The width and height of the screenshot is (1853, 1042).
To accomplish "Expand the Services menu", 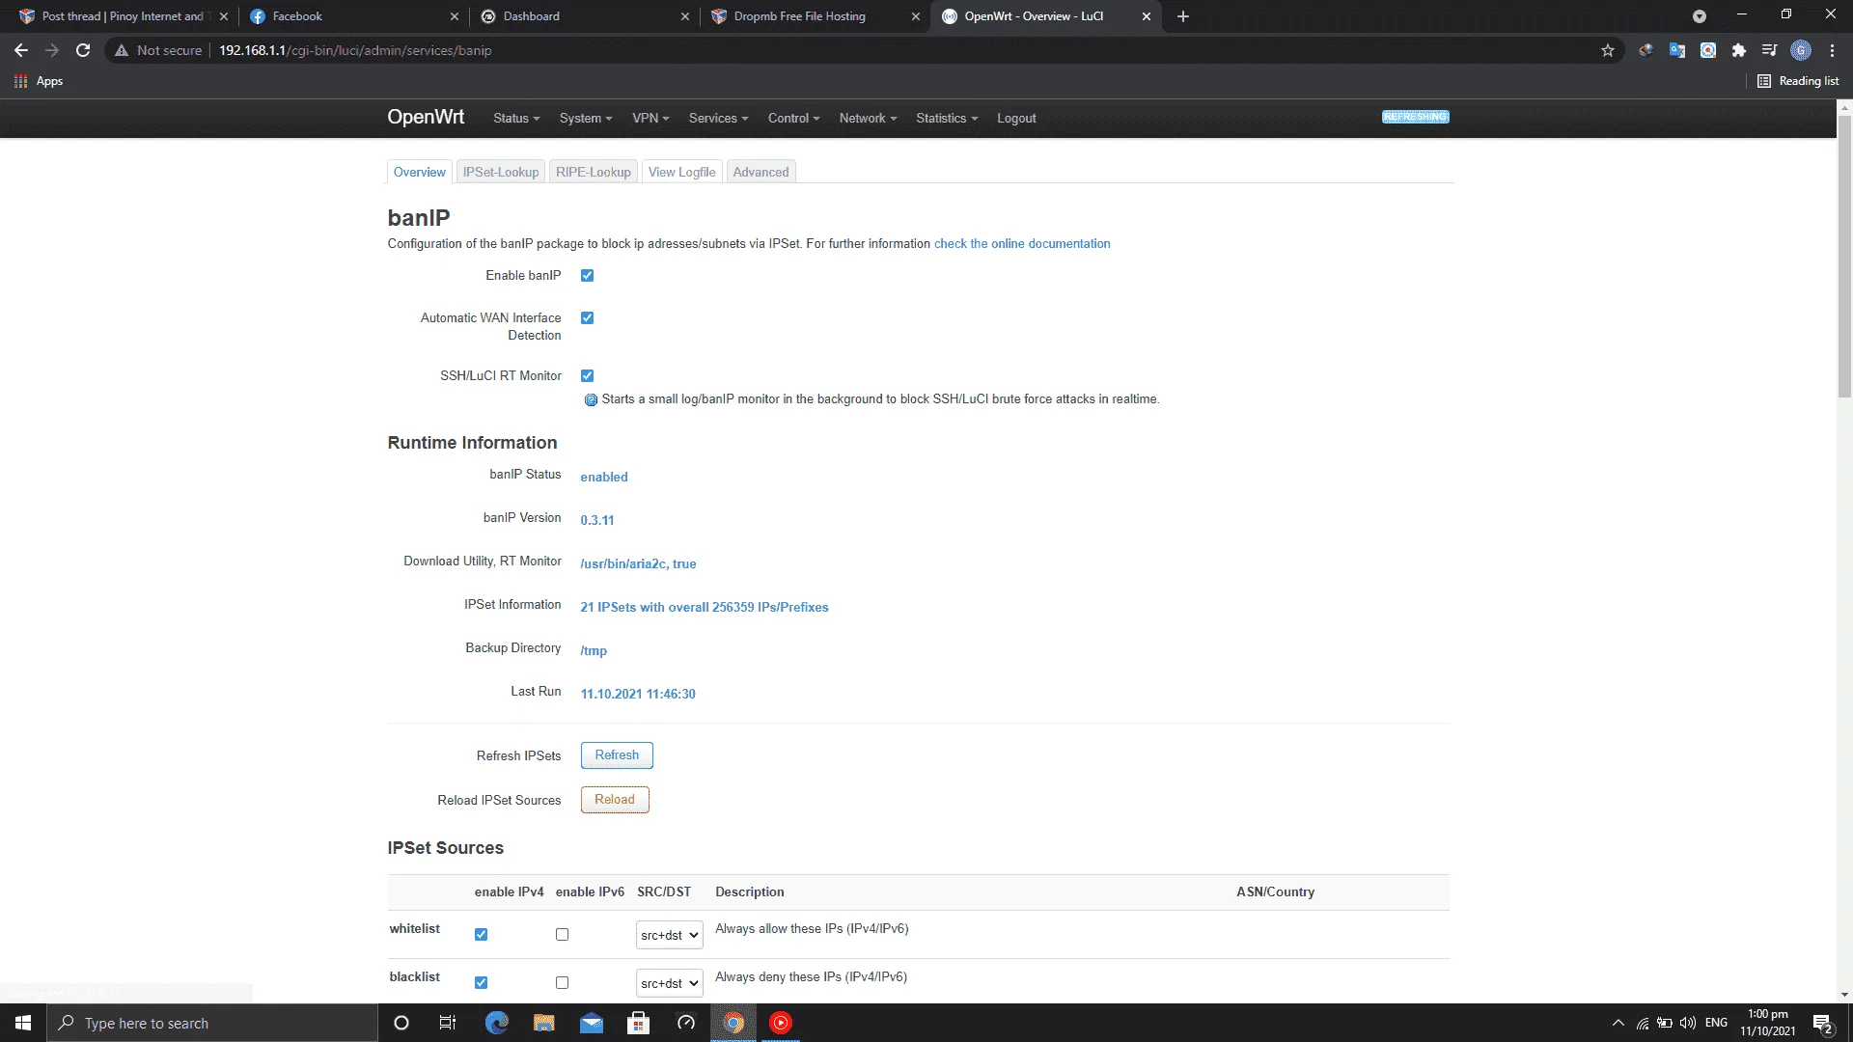I will point(718,118).
